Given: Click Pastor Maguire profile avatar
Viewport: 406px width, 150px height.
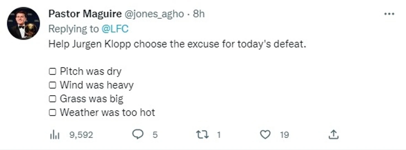Looking at the screenshot, I should [x=23, y=23].
